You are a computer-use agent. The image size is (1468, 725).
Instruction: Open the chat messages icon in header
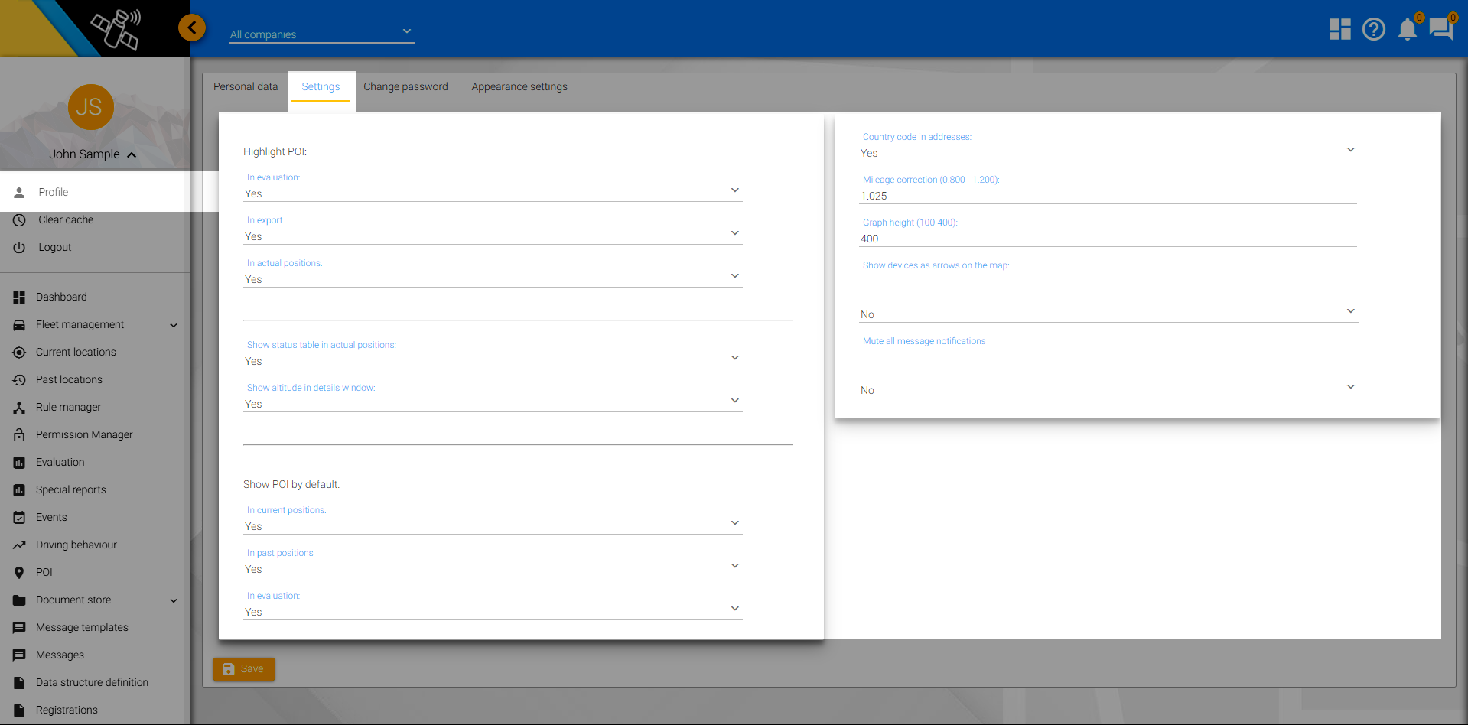coord(1440,30)
